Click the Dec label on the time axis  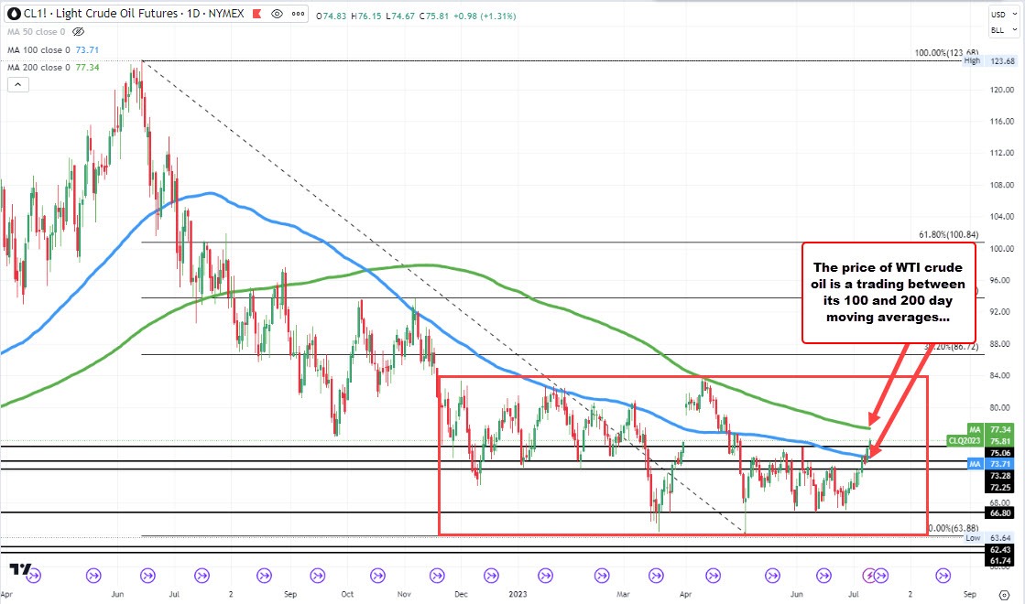[461, 594]
